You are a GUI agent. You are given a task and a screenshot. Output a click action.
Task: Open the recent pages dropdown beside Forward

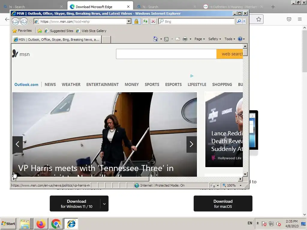pyautogui.click(x=30, y=21)
